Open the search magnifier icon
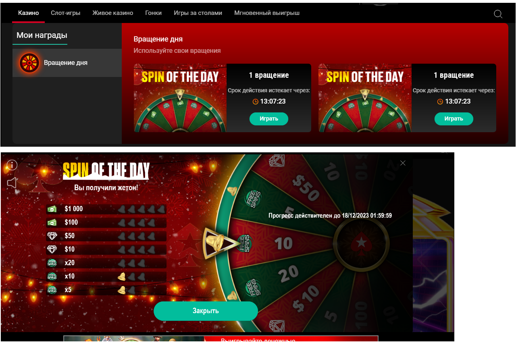The width and height of the screenshot is (516, 345). click(498, 14)
